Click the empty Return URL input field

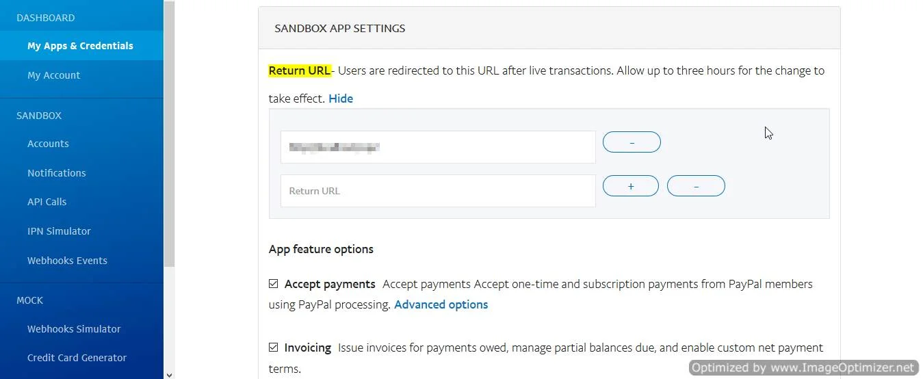point(438,191)
